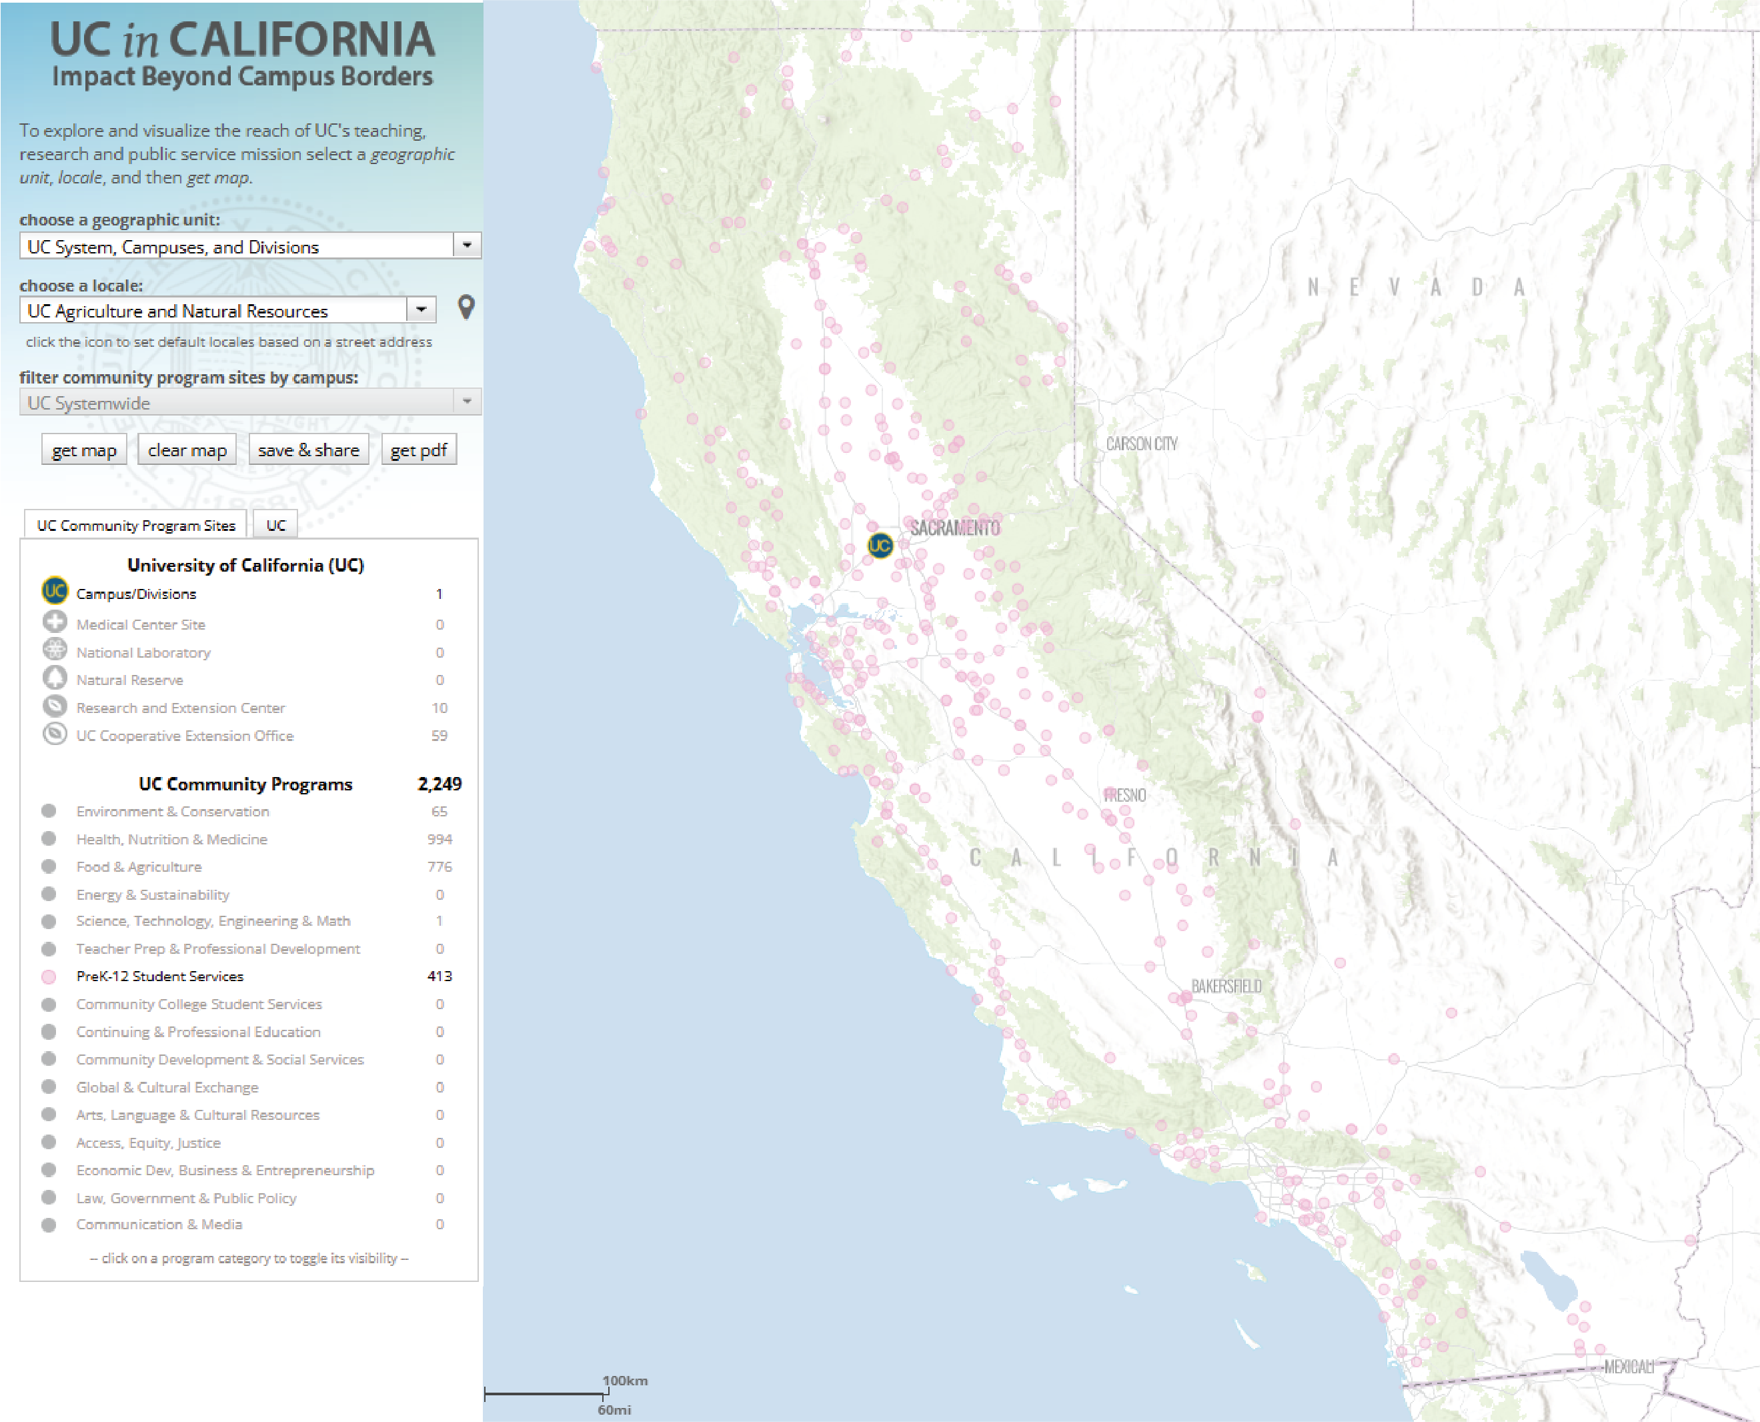Viewport: 1760px width, 1422px height.
Task: Click the SACRAMENTO label on the map
Action: pos(955,528)
